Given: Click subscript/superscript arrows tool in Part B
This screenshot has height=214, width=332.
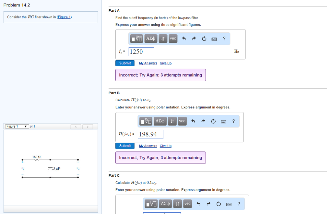Looking at the screenshot, I should [x=172, y=121].
